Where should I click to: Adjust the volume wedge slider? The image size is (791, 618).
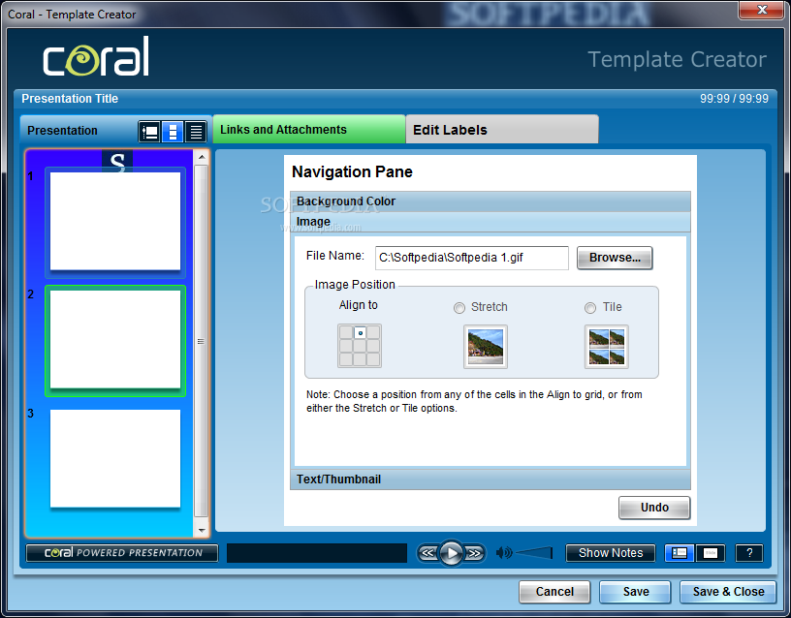(x=534, y=553)
